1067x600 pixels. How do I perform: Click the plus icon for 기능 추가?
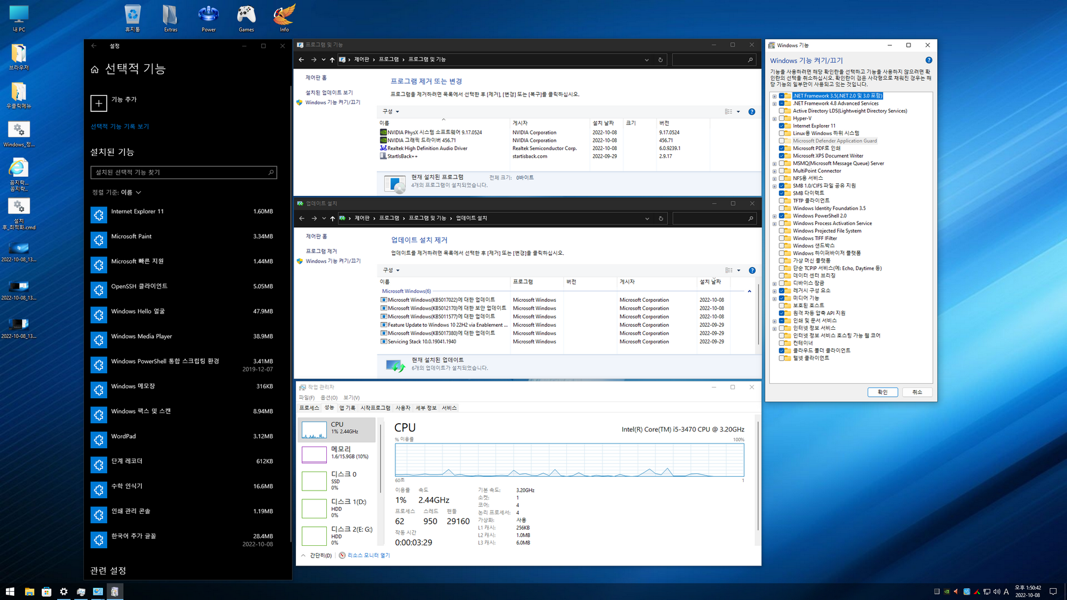pyautogui.click(x=99, y=103)
